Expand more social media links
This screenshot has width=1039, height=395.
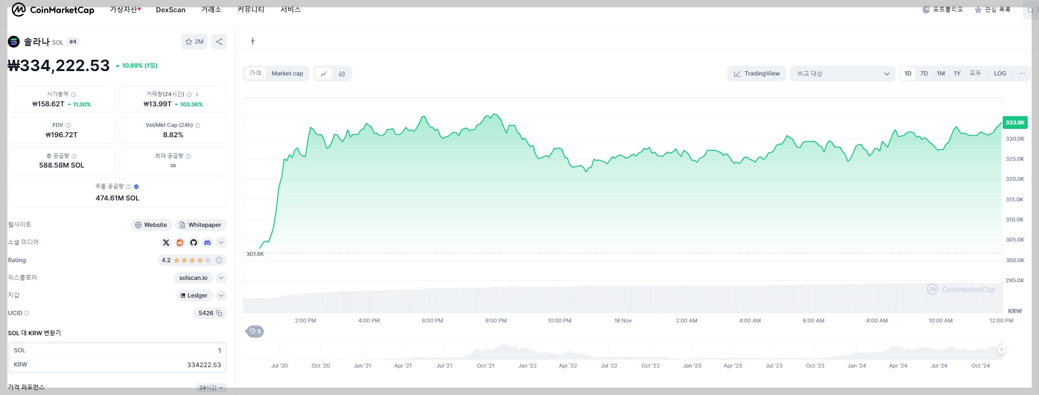pyautogui.click(x=221, y=243)
